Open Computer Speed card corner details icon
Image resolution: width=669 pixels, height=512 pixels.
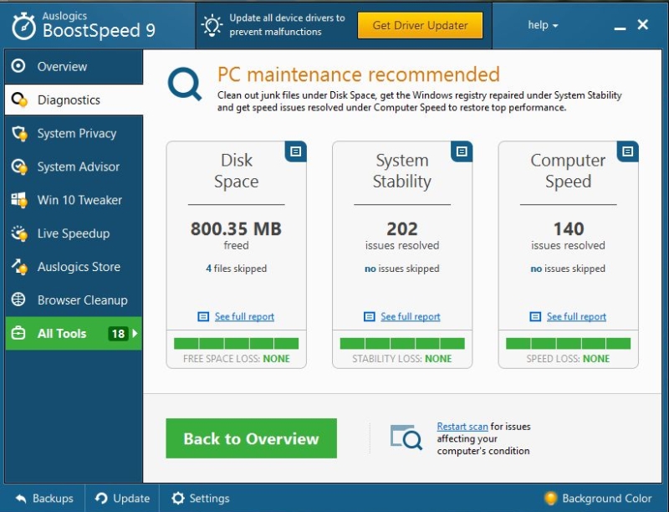[628, 151]
